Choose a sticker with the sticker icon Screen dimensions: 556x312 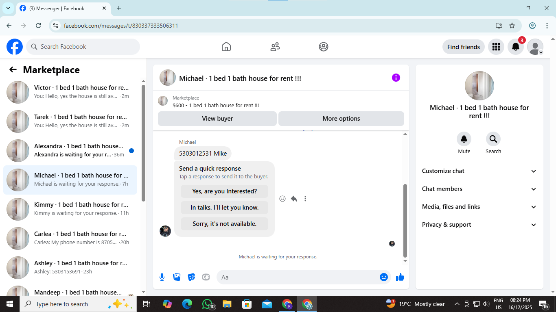(191, 277)
